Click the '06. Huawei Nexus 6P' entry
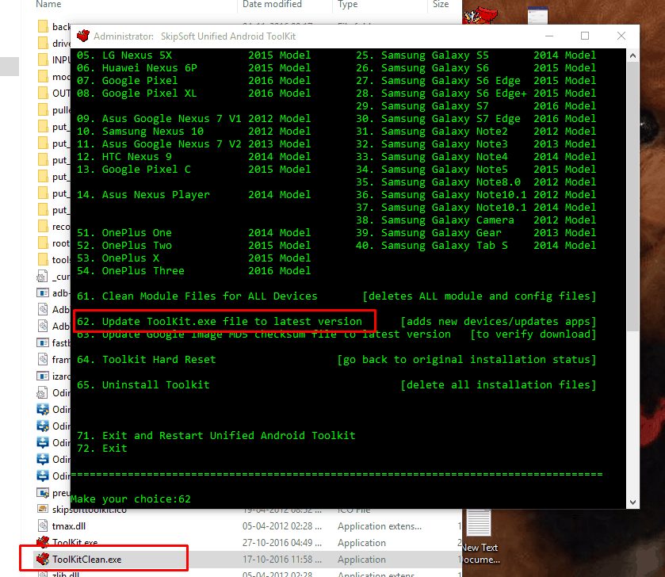This screenshot has width=665, height=577. [x=136, y=68]
